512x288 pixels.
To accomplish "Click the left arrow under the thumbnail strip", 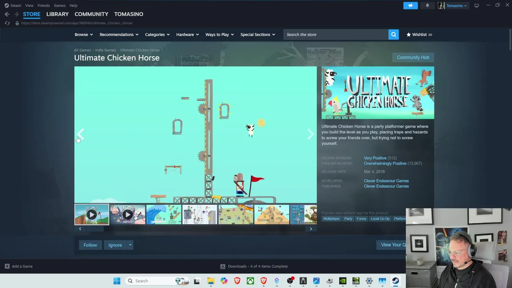I will tap(80, 229).
